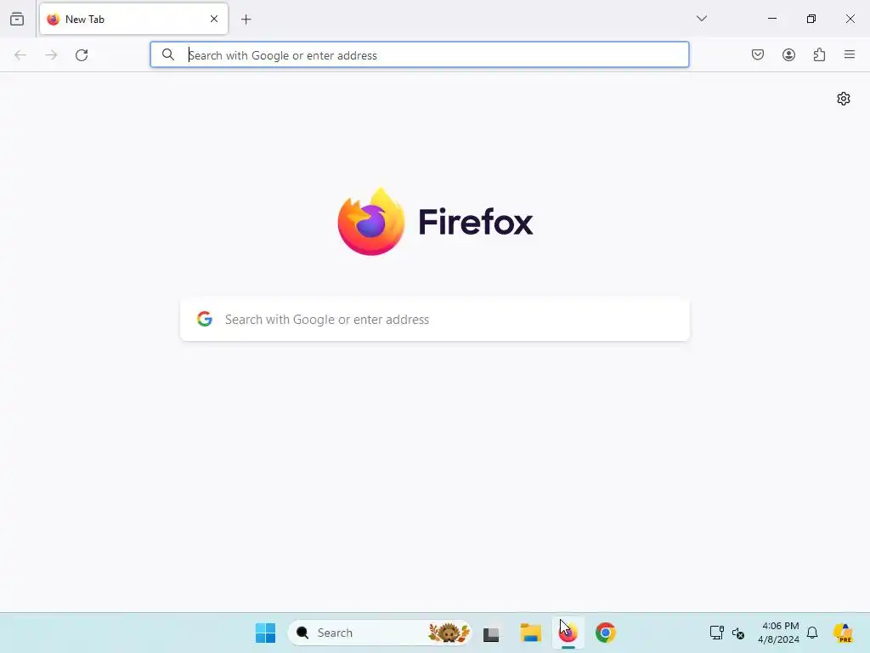Click the muted volume tray icon
Screen dimensions: 870x653
(x=738, y=633)
